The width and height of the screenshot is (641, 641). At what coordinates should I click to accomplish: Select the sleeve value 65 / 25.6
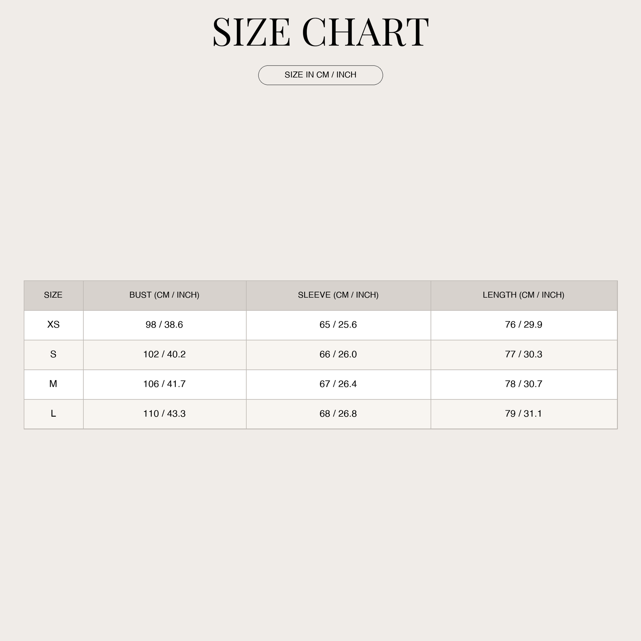(x=338, y=324)
